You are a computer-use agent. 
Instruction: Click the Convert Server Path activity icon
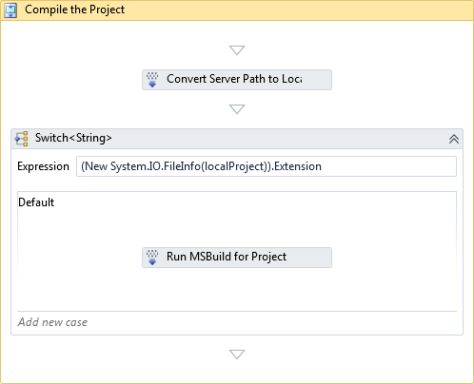pos(152,80)
